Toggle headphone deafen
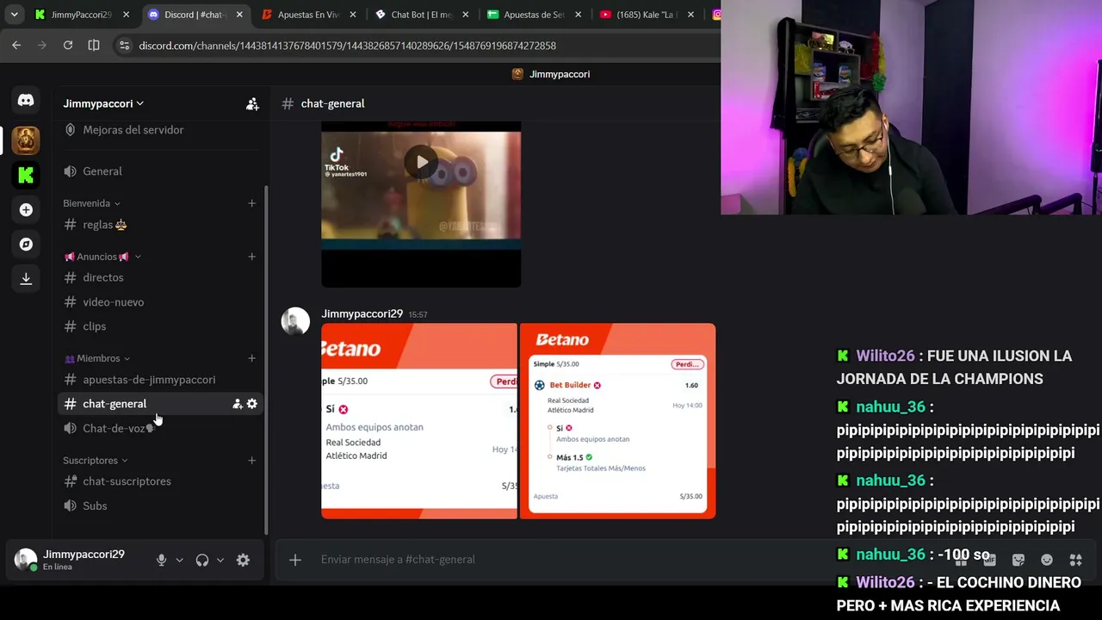Viewport: 1102px width, 620px height. tap(202, 560)
